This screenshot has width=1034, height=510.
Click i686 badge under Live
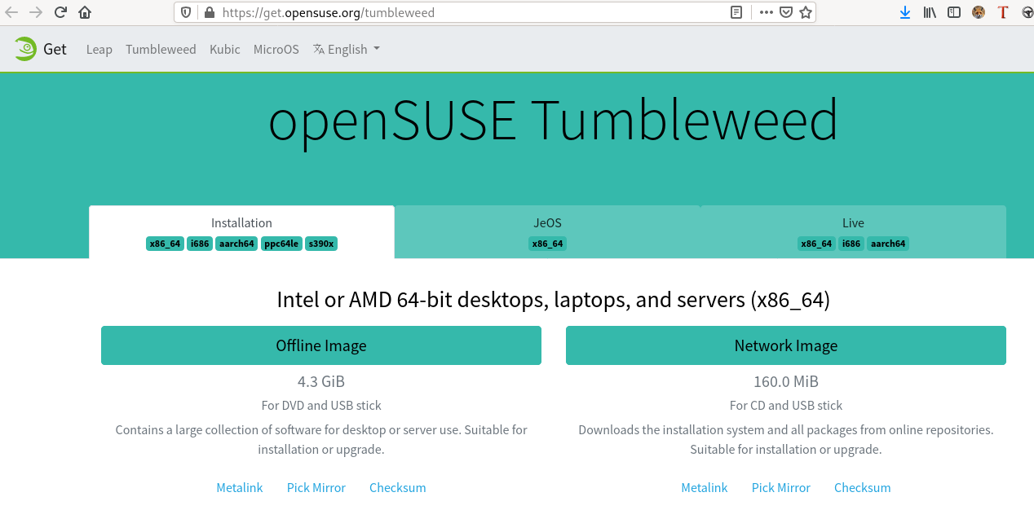851,244
